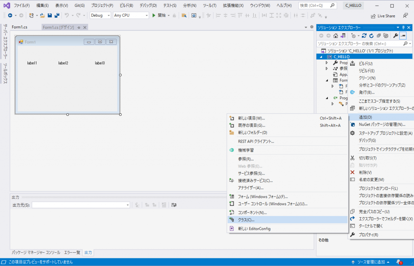
Task: Choose 新しい項目(W)... in the Add submenu
Action: coord(251,118)
